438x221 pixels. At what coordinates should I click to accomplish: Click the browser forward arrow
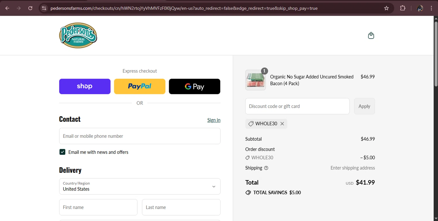click(x=19, y=8)
